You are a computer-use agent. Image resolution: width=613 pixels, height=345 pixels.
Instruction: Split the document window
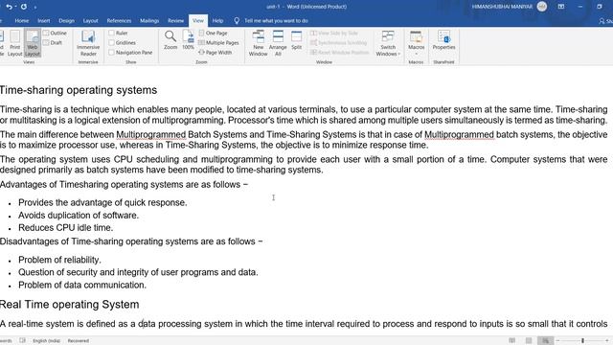point(296,40)
